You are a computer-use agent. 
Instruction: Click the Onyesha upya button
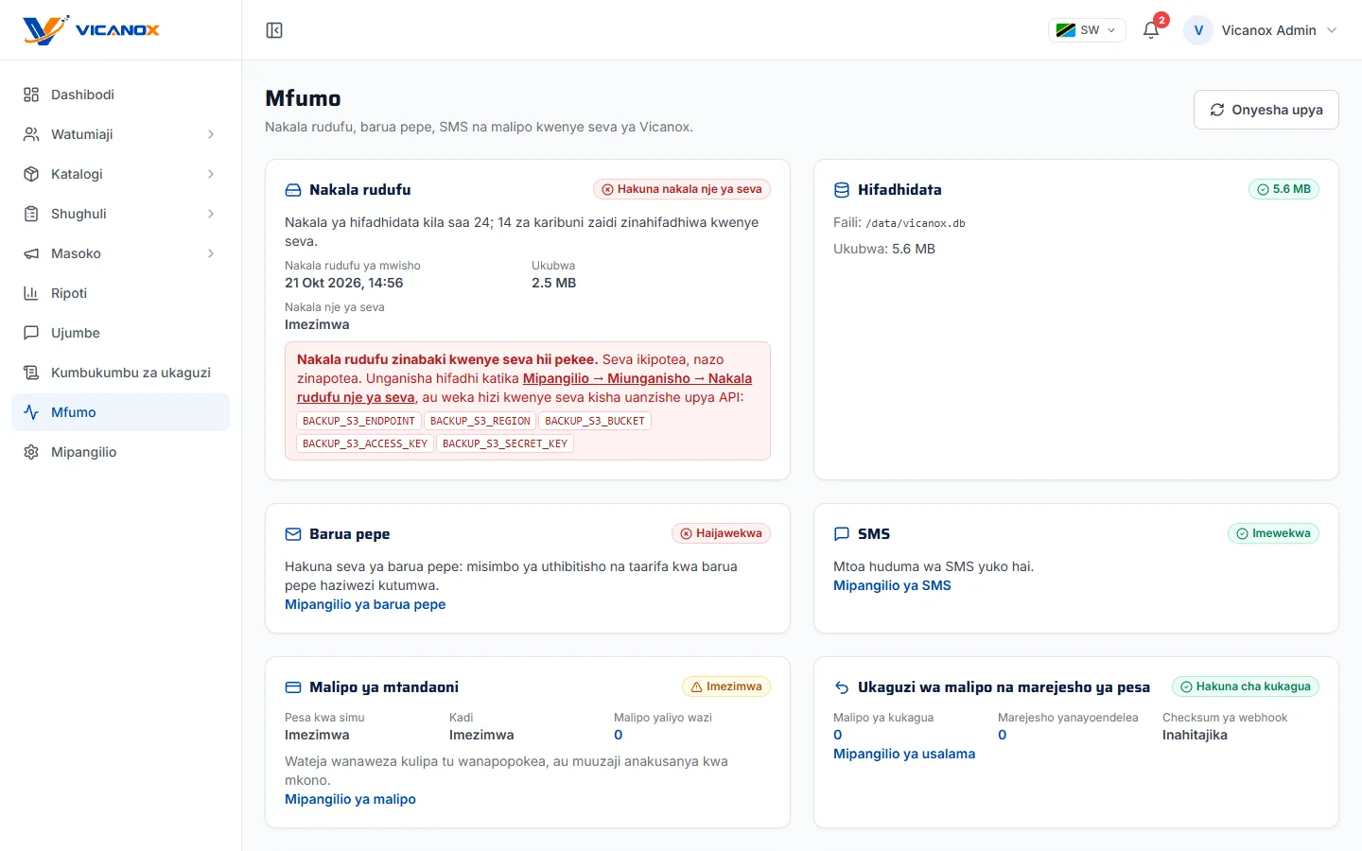1266,110
